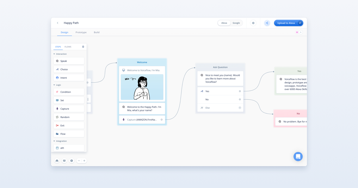The width and height of the screenshot is (358, 188).
Task: Select the Random step
Action: coord(69,117)
